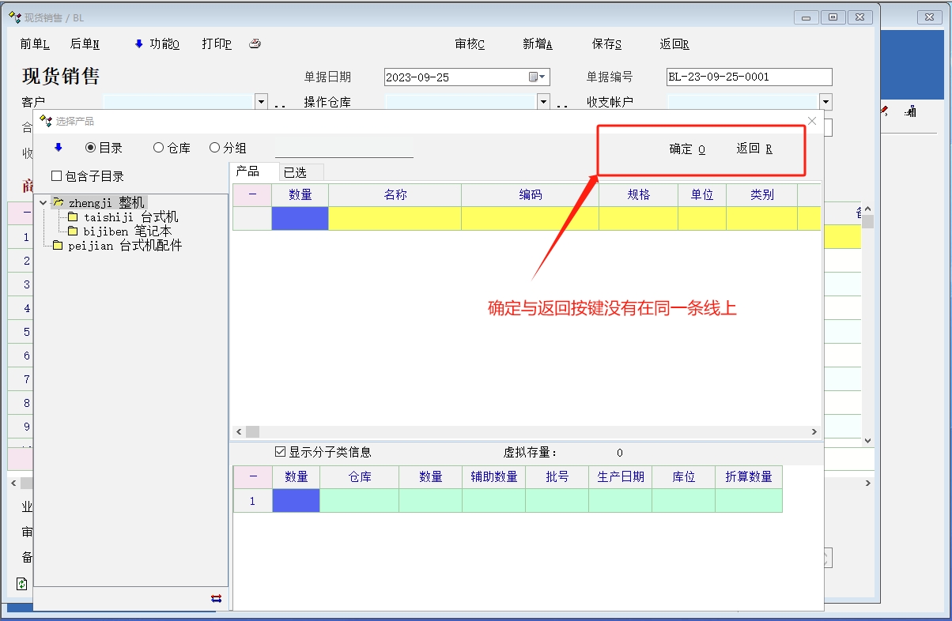
Task: Select the 仓库 radio button
Action: click(158, 148)
